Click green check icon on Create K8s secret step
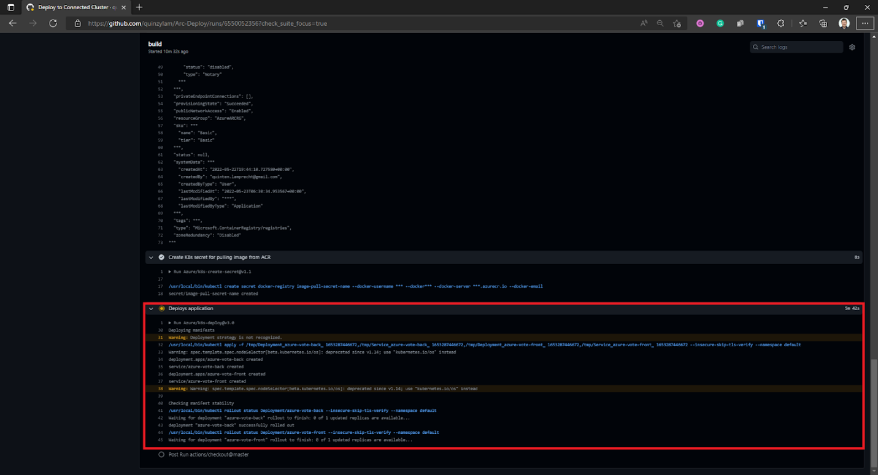 161,257
